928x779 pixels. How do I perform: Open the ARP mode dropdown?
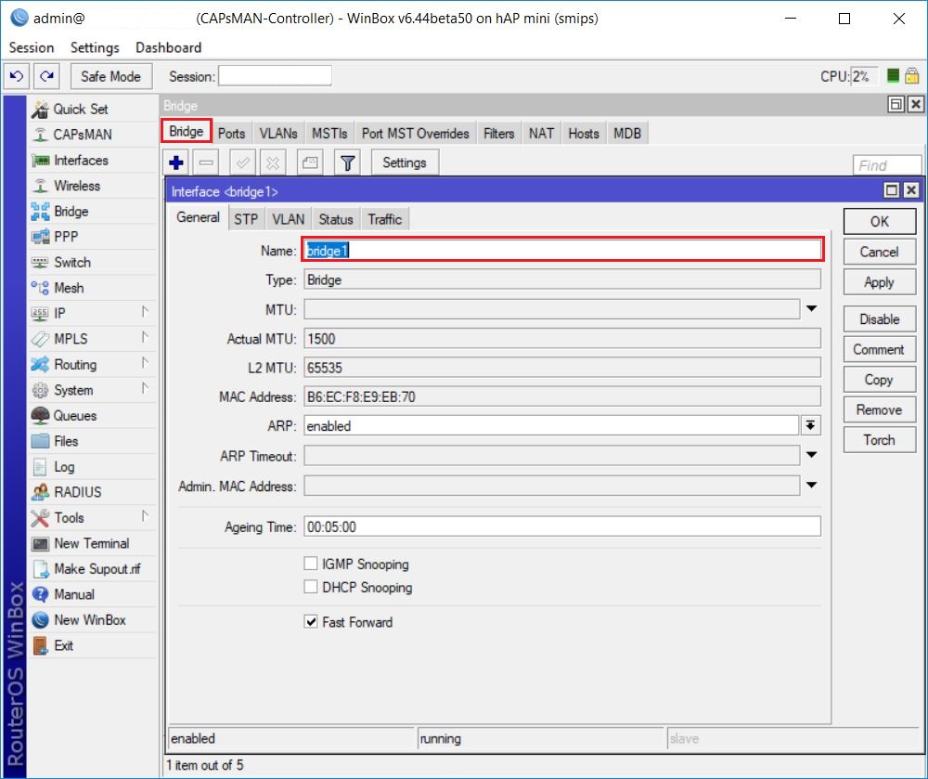coord(811,425)
